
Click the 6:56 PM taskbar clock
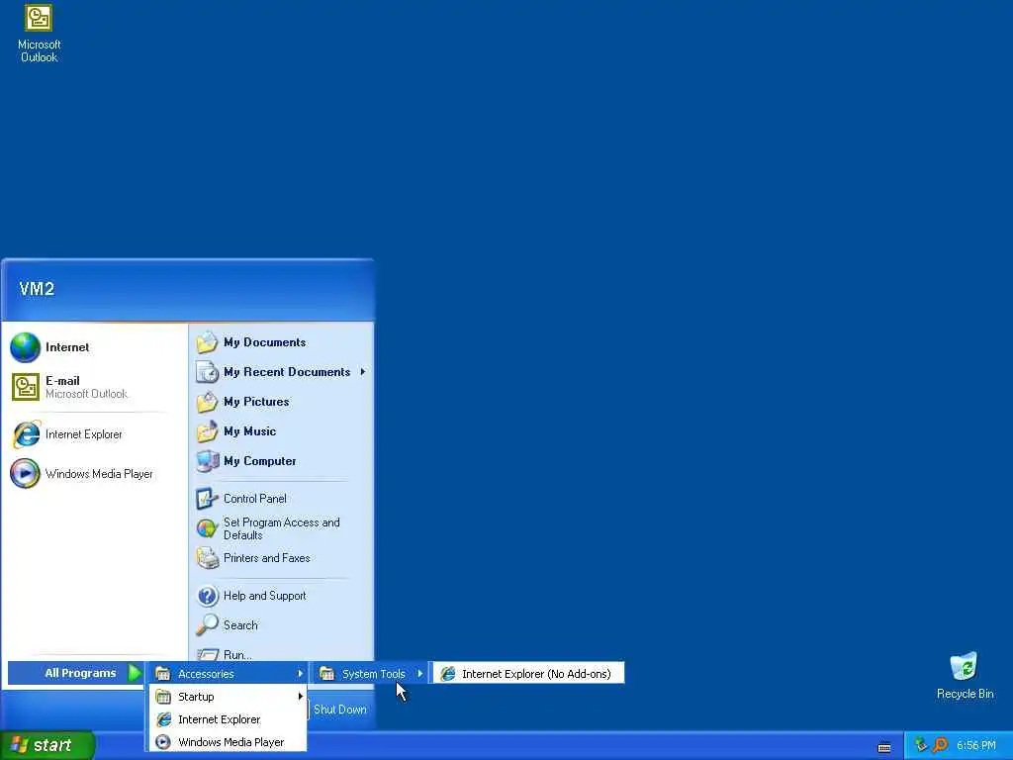pyautogui.click(x=975, y=745)
